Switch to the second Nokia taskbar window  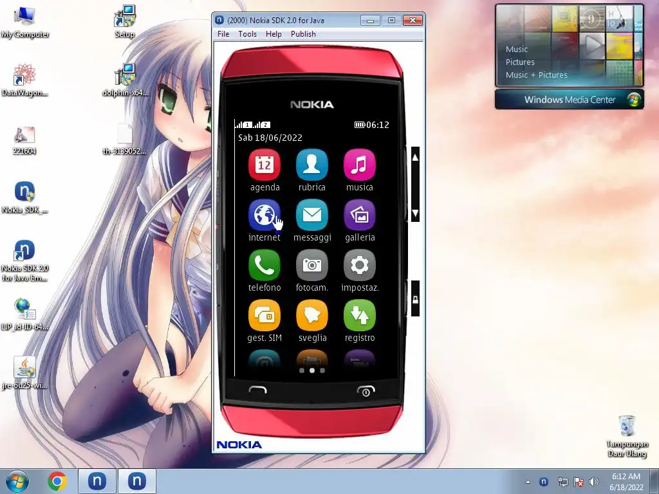(136, 481)
